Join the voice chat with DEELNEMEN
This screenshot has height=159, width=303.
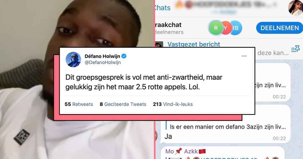279,28
